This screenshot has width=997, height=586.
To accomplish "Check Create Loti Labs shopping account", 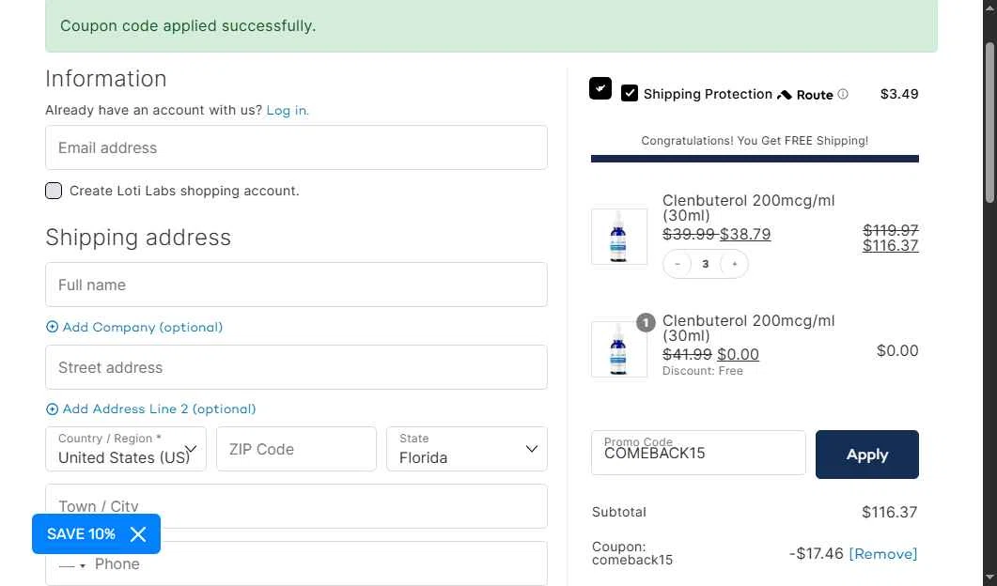I will [x=54, y=191].
